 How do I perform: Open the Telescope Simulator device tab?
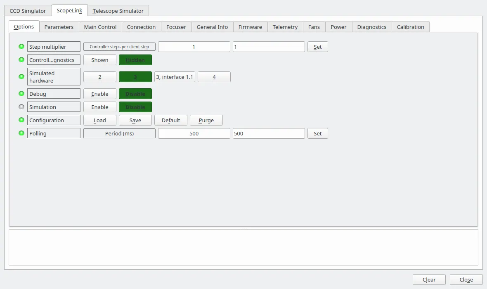click(118, 11)
